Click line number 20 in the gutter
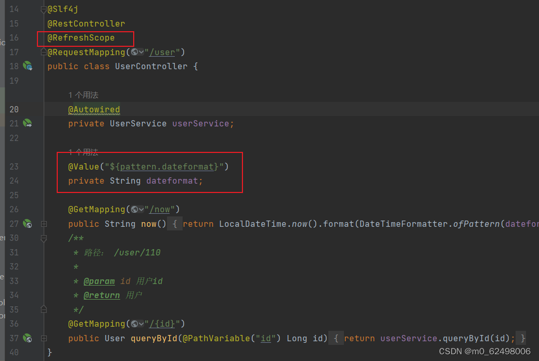 coord(14,109)
